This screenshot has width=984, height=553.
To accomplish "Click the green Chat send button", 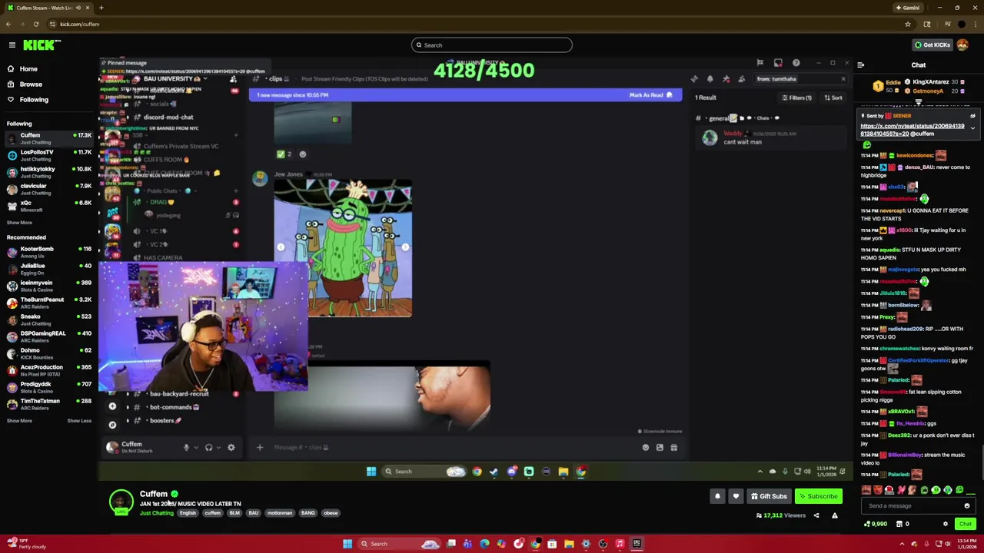I will [x=965, y=524].
